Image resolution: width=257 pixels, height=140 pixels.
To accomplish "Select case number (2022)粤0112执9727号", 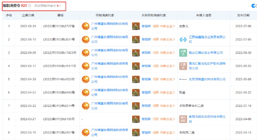I will click(59, 26).
